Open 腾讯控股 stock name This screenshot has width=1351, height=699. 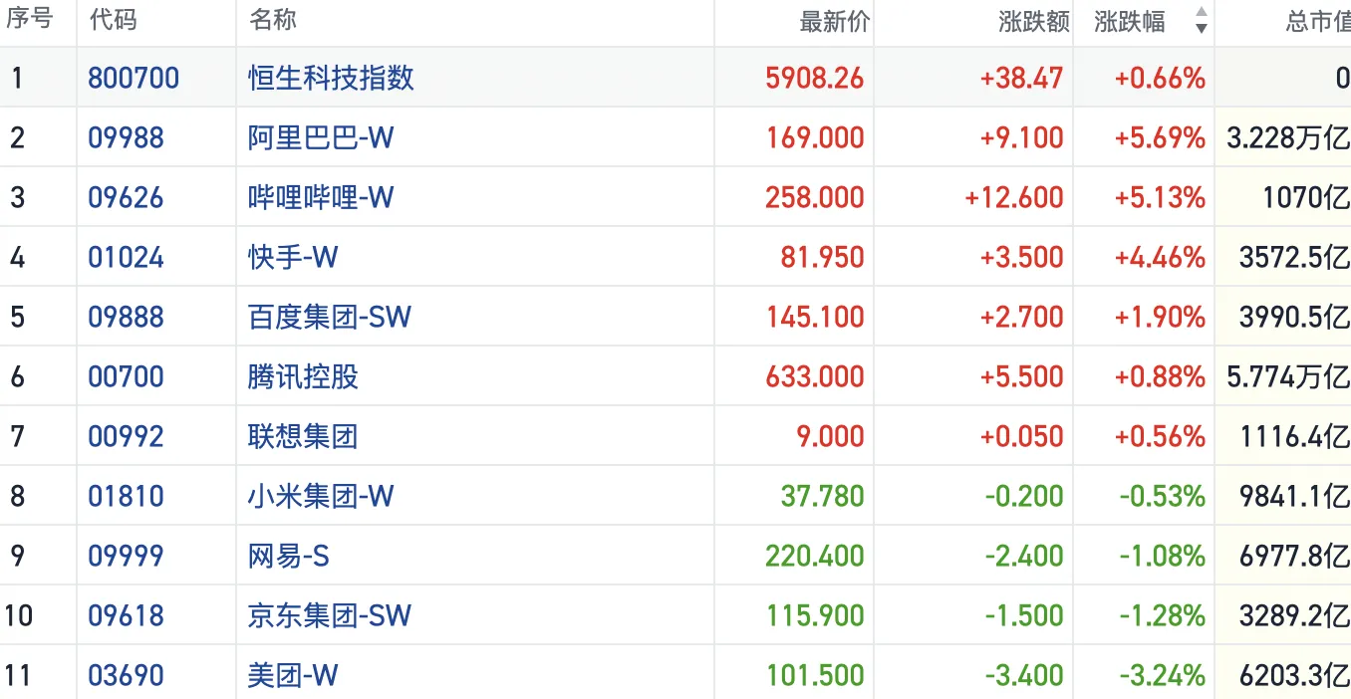pyautogui.click(x=303, y=376)
